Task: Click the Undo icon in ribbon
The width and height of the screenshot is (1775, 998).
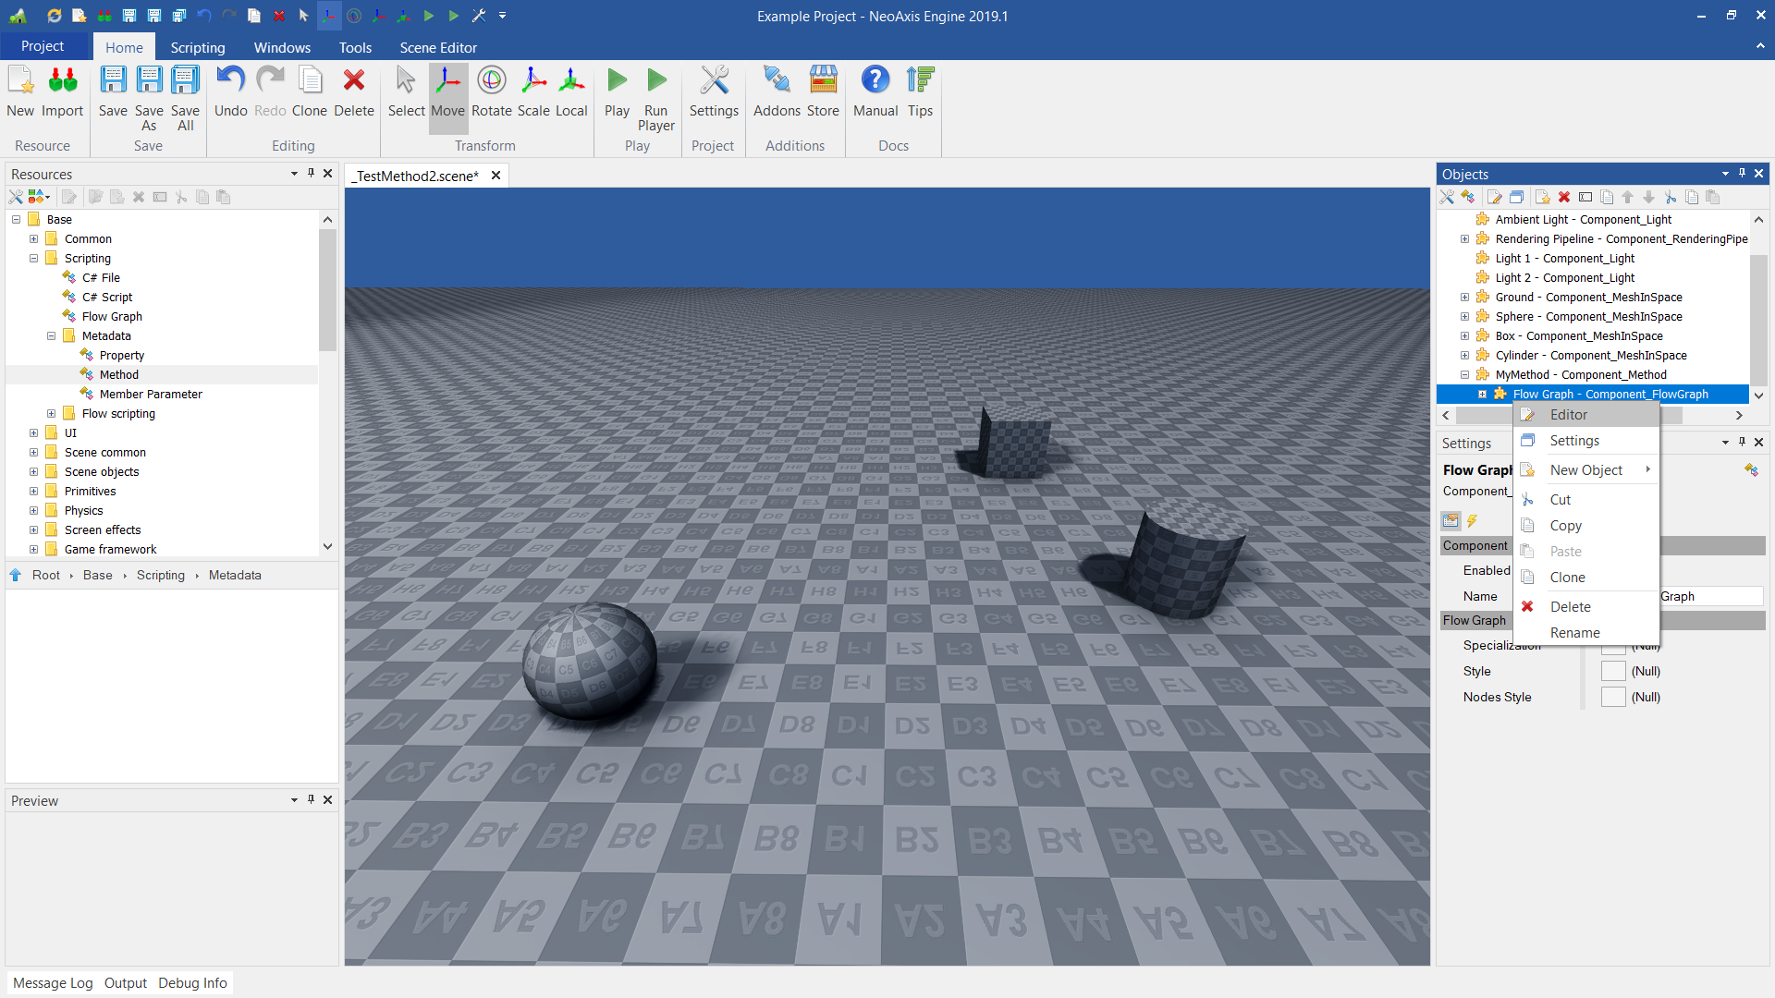Action: coord(230,81)
